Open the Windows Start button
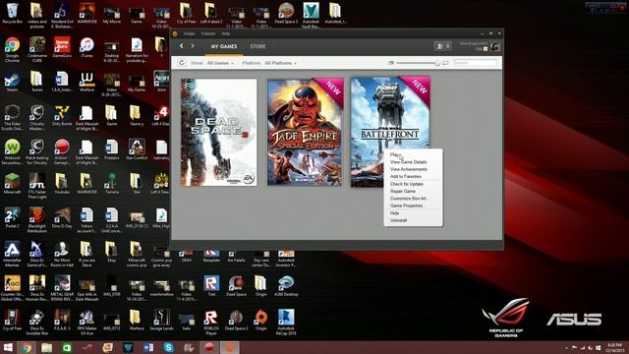629x354 pixels. click(8, 347)
